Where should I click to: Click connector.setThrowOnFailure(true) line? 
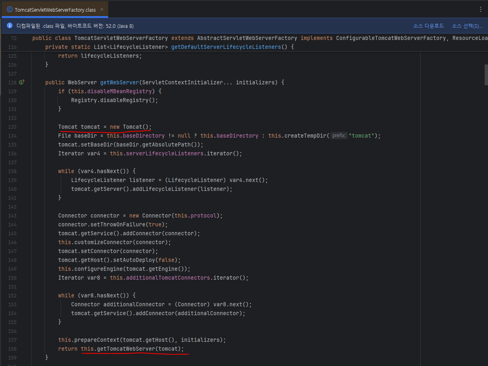click(x=113, y=224)
